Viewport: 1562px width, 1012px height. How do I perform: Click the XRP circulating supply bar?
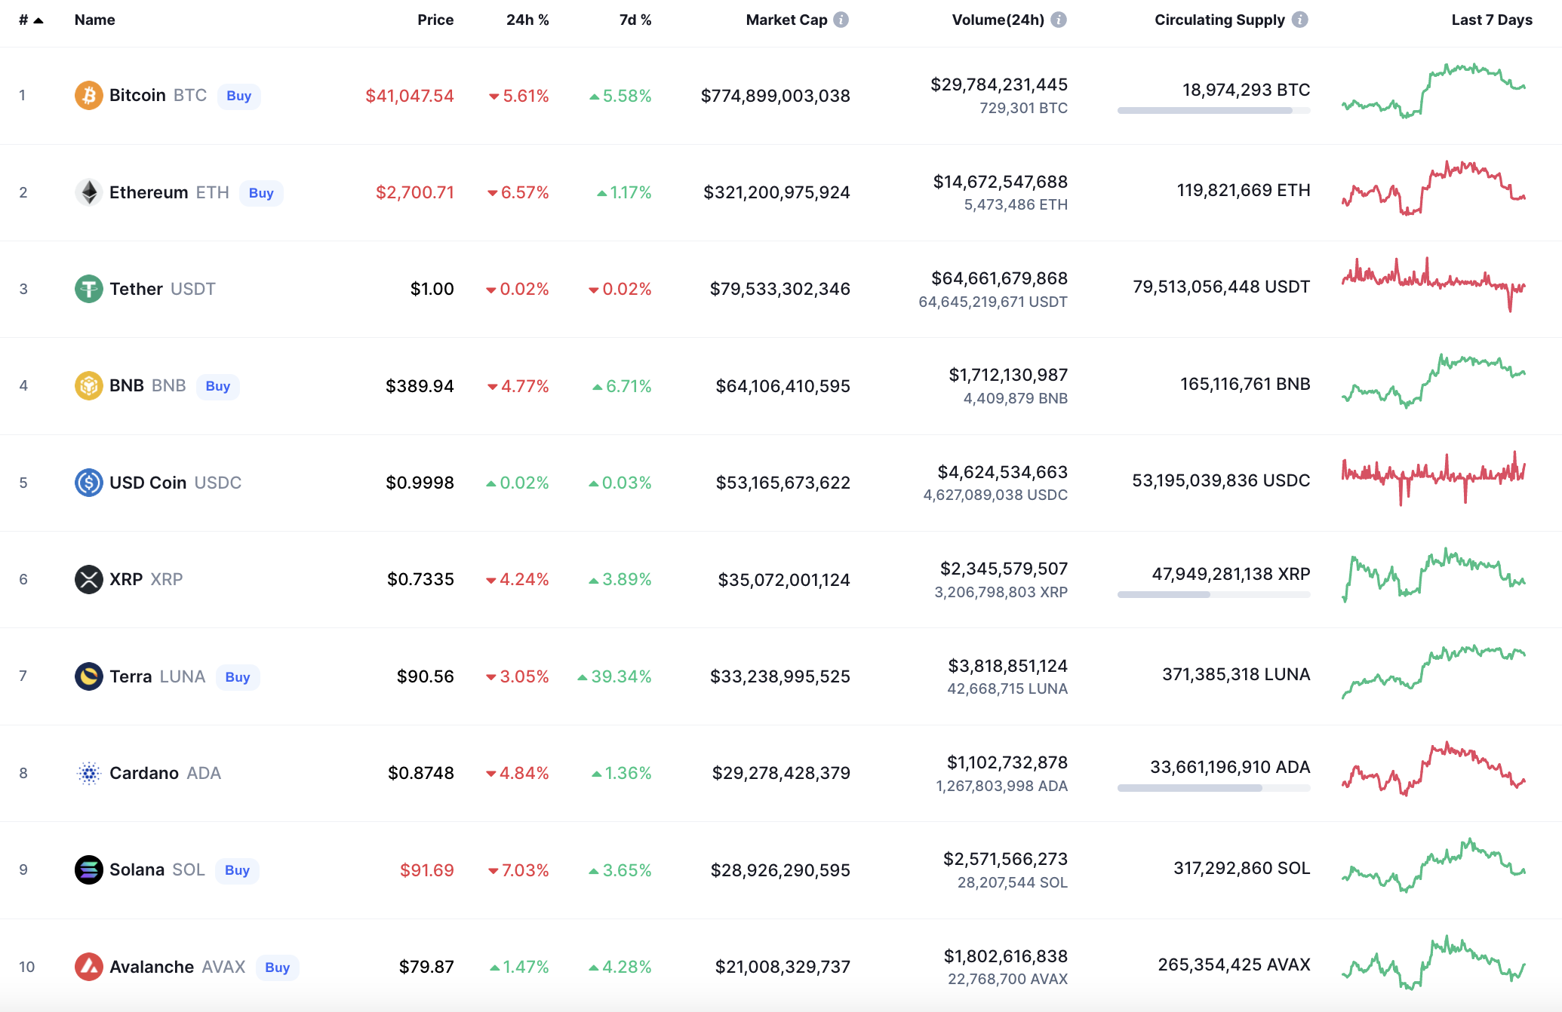point(1213,595)
